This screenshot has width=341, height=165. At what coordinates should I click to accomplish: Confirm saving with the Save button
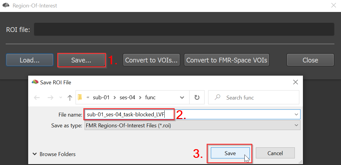[230, 153]
